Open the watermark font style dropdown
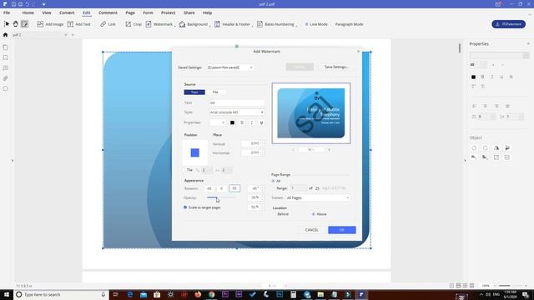This screenshot has height=300, width=534. click(x=237, y=112)
